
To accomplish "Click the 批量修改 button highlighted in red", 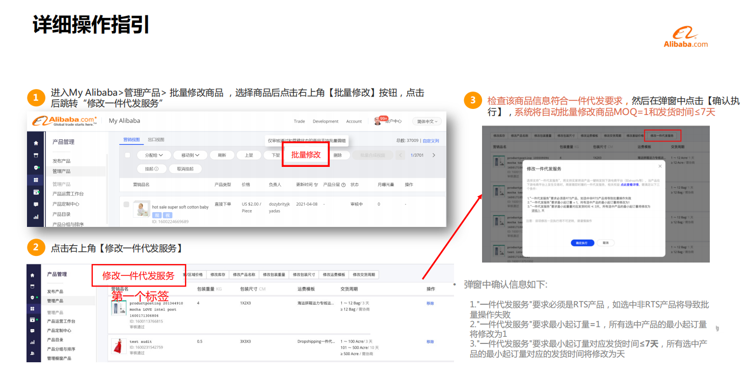I will 306,155.
